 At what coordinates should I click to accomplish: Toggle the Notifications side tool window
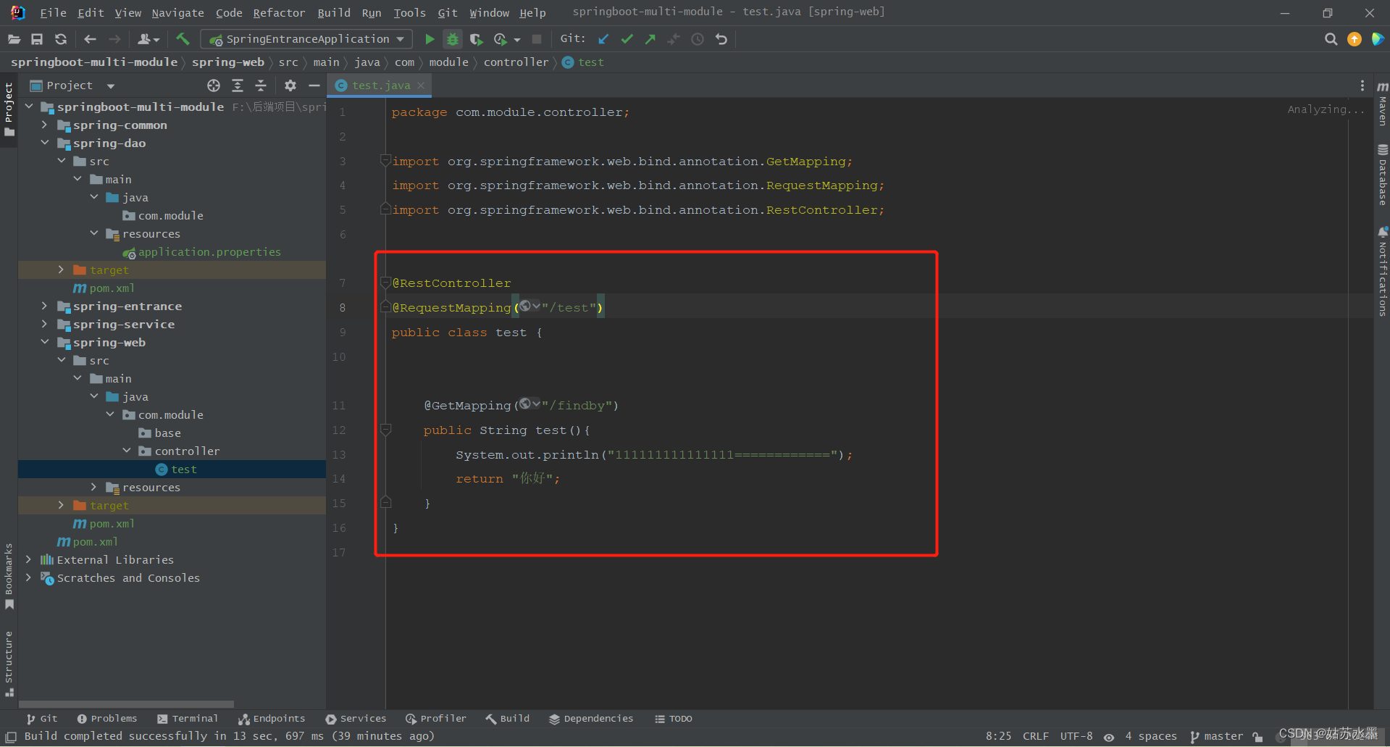tap(1382, 272)
